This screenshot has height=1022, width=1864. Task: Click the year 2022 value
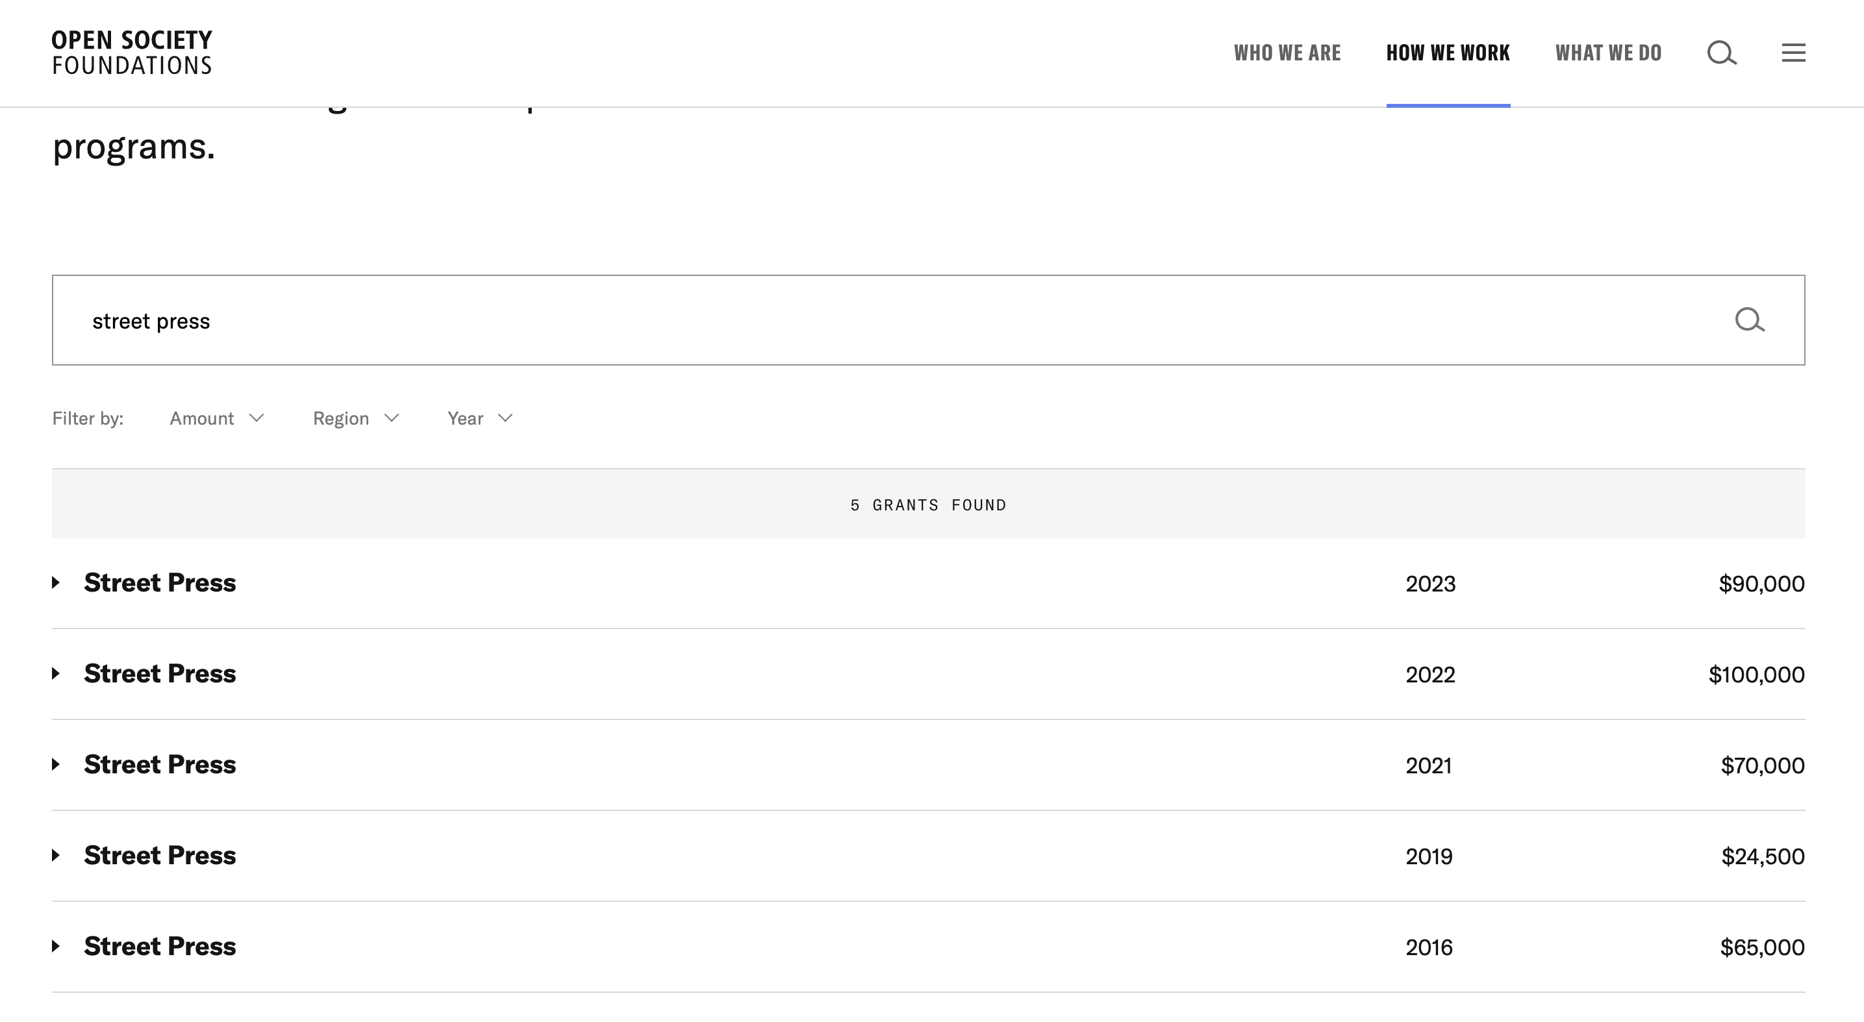point(1431,675)
